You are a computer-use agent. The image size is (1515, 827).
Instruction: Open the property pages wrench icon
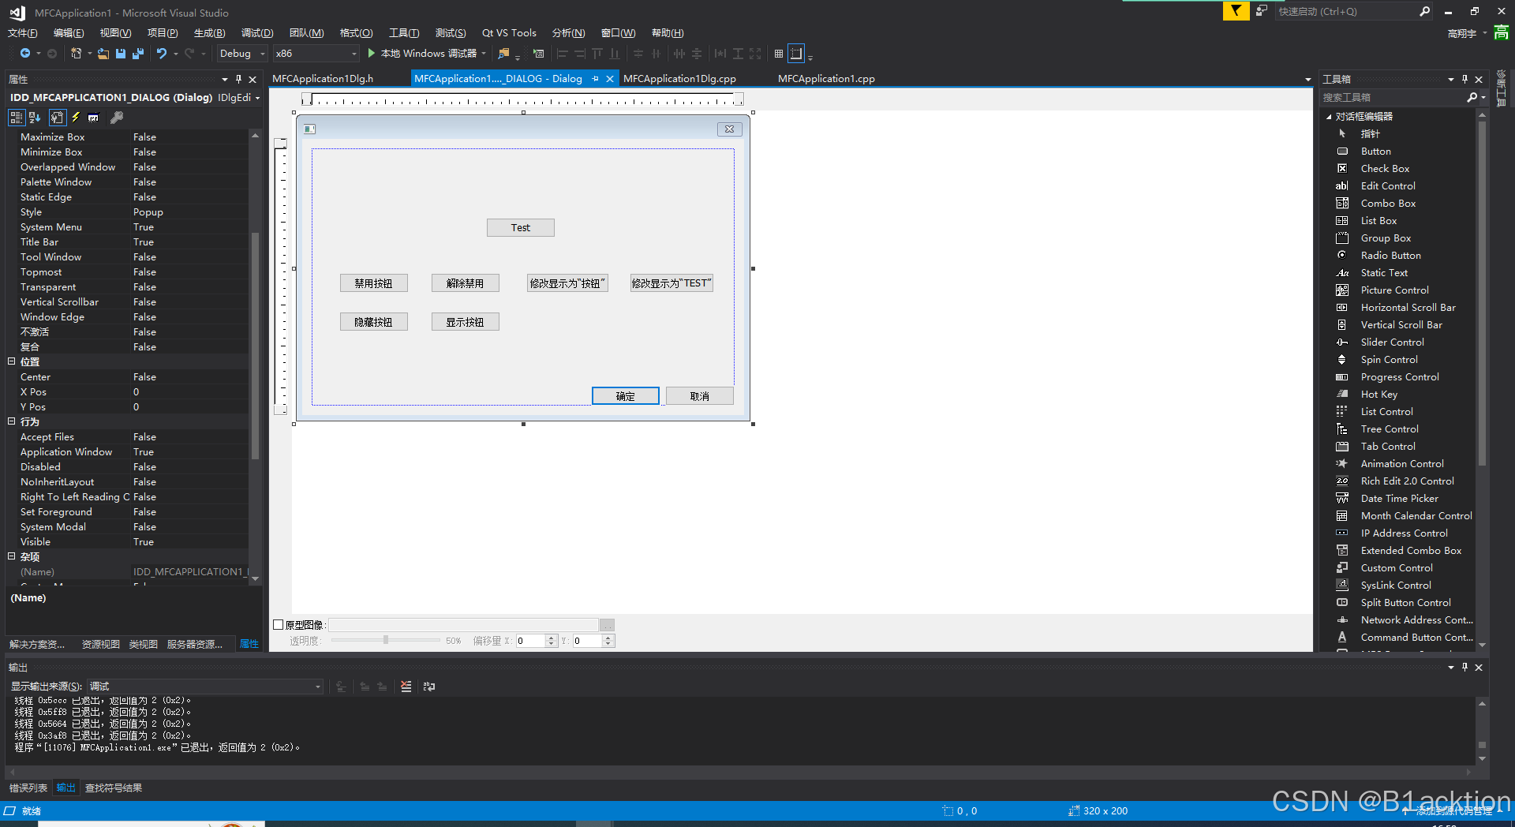pyautogui.click(x=117, y=118)
